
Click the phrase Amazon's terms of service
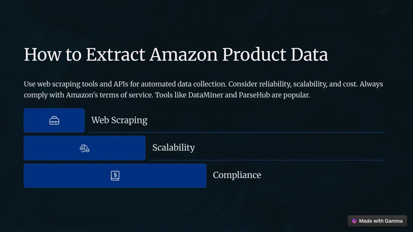pos(109,95)
